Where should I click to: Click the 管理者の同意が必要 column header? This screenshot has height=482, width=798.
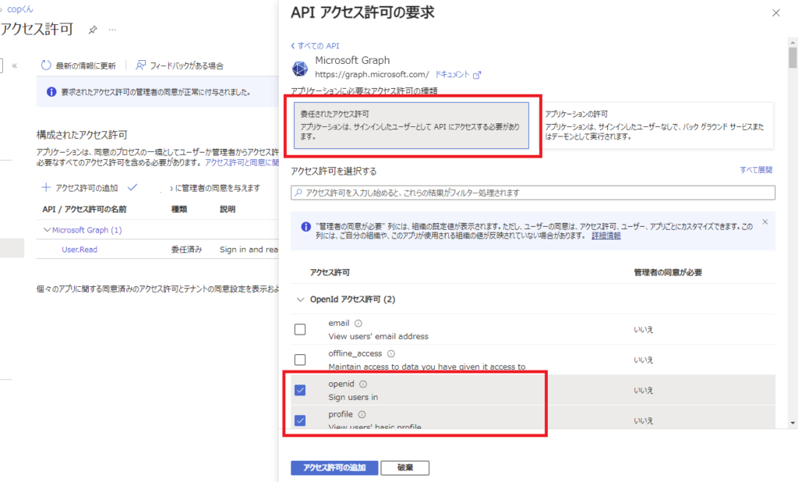click(x=668, y=273)
